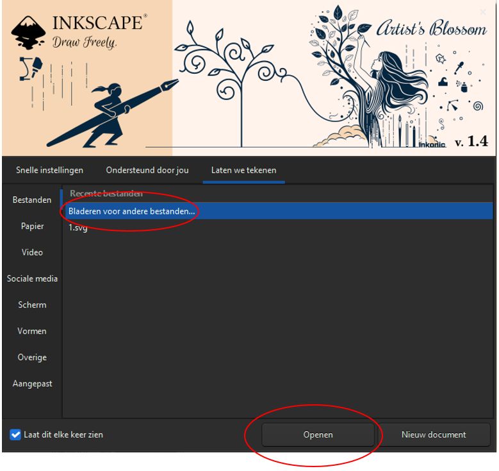Screen dimensions: 499x471
Task: Open the Ondersteund door jou tab
Action: 147,170
